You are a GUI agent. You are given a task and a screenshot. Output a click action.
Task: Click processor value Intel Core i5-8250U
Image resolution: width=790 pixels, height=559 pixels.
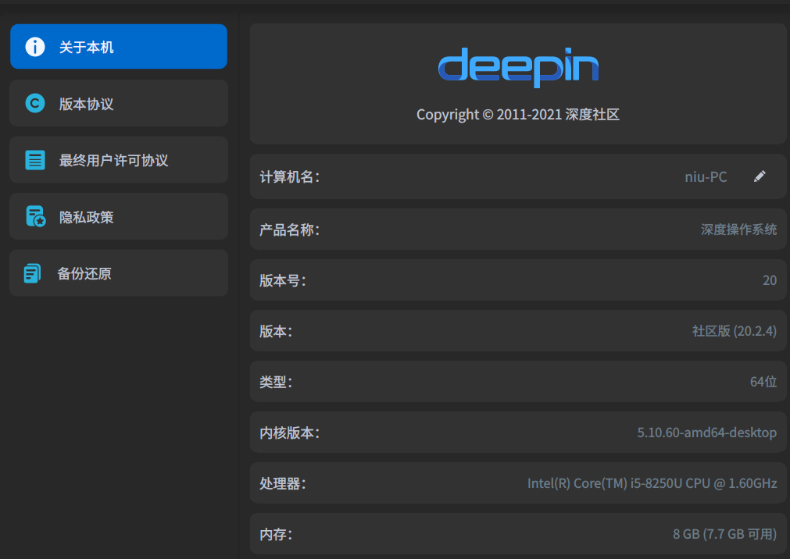tap(652, 483)
